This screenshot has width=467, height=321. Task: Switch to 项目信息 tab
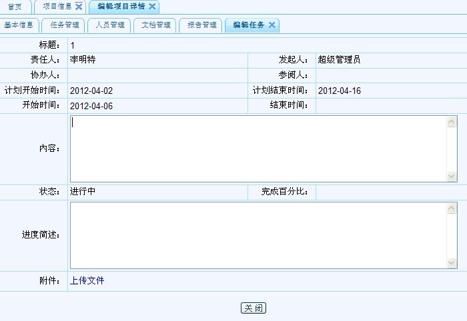point(57,7)
